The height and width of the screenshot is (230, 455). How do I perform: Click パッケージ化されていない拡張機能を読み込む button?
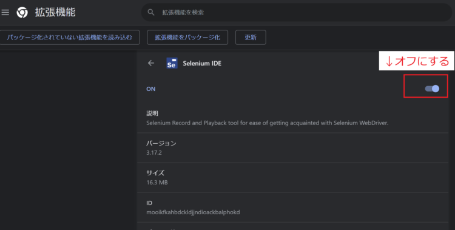click(x=70, y=37)
